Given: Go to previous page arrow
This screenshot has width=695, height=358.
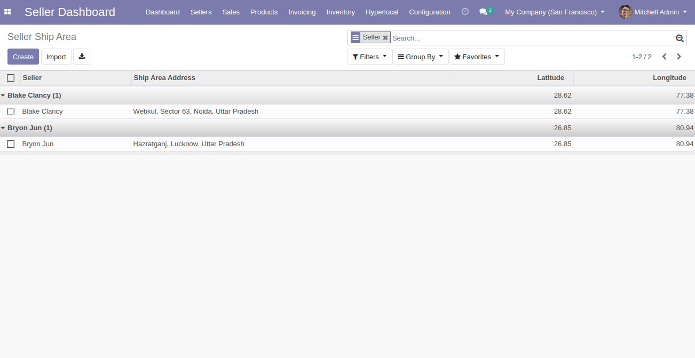Looking at the screenshot, I should pos(665,57).
